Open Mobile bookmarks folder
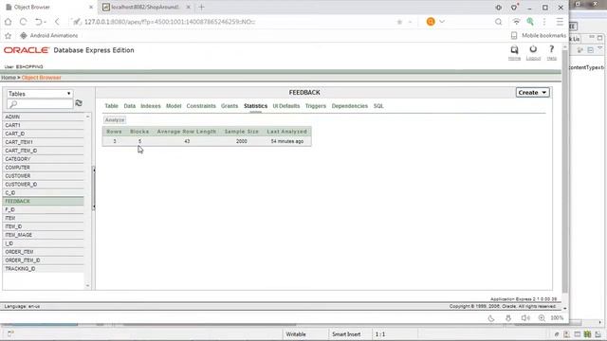Screen dimensions: 607x341 pos(539,36)
